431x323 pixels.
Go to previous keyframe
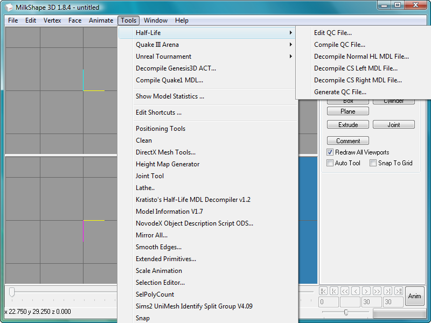pyautogui.click(x=334, y=291)
